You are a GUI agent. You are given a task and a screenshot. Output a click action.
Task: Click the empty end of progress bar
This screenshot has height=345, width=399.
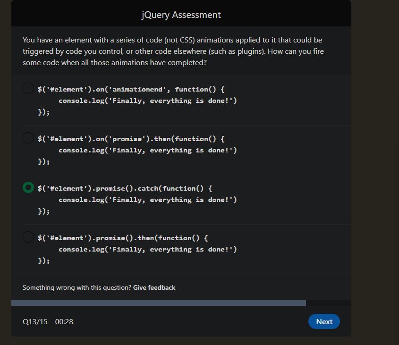coord(331,303)
